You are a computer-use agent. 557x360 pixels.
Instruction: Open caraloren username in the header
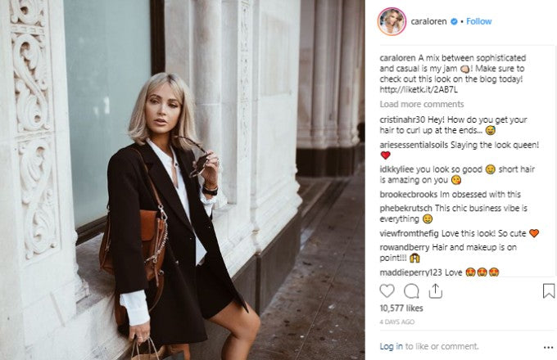coord(428,21)
